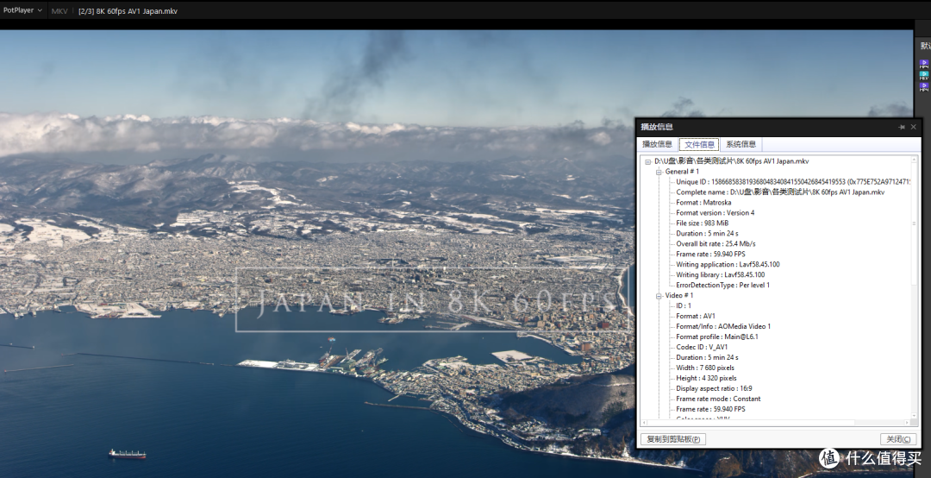
Task: Click the 关闭 button in the dialog
Action: point(897,439)
